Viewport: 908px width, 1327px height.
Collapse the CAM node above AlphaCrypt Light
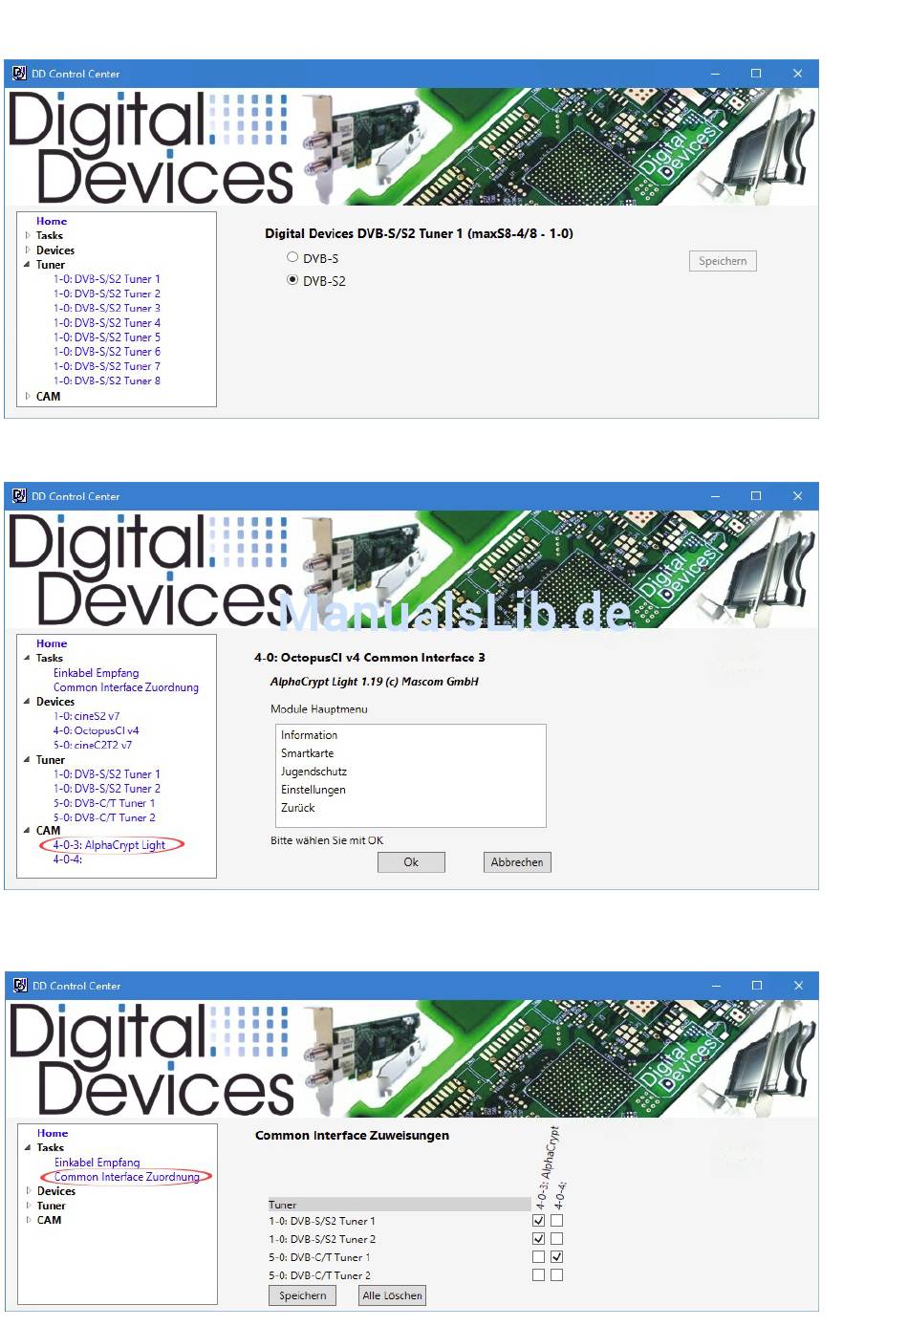28,830
